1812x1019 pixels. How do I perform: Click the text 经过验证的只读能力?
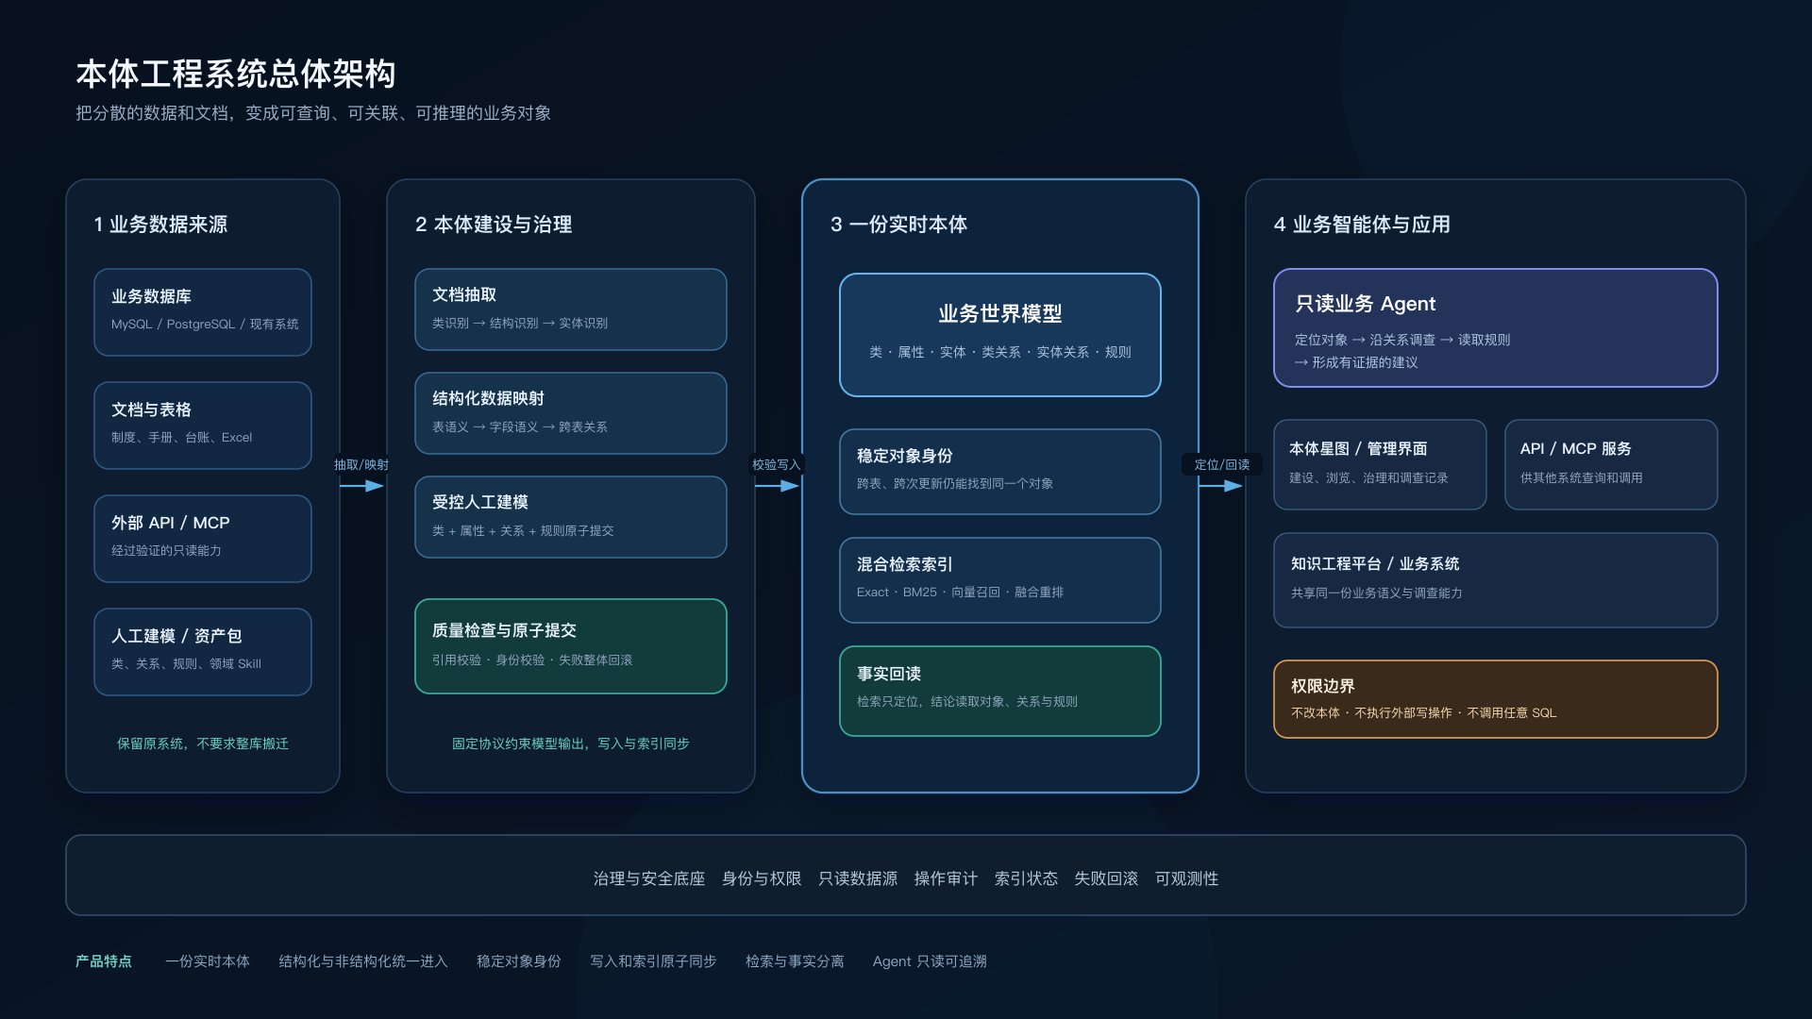(x=166, y=551)
